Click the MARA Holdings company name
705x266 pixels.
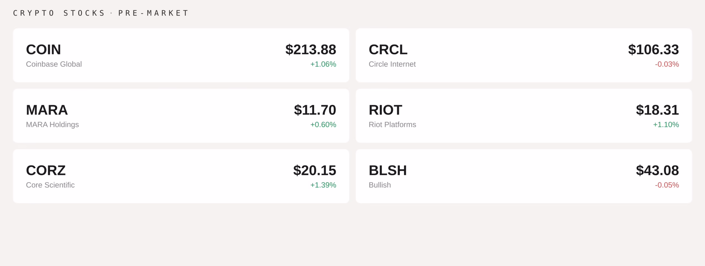click(x=52, y=124)
